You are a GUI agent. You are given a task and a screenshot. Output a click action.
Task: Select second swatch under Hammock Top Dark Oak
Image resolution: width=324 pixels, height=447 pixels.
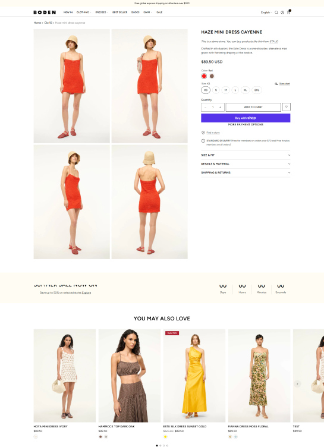[106, 436]
